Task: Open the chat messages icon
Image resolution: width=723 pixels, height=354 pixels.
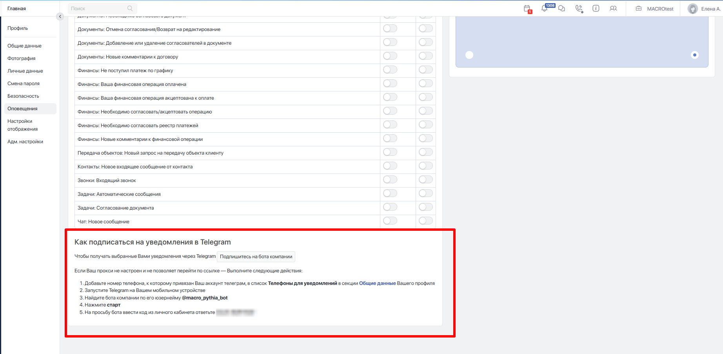Action: [561, 9]
